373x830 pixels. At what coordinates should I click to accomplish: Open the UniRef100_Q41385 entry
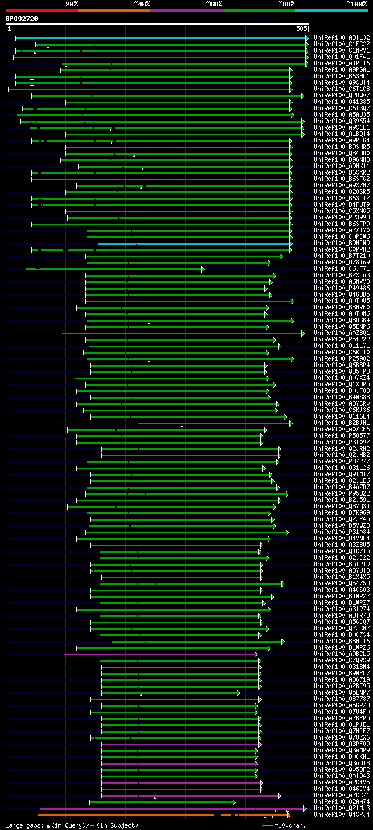(x=342, y=102)
